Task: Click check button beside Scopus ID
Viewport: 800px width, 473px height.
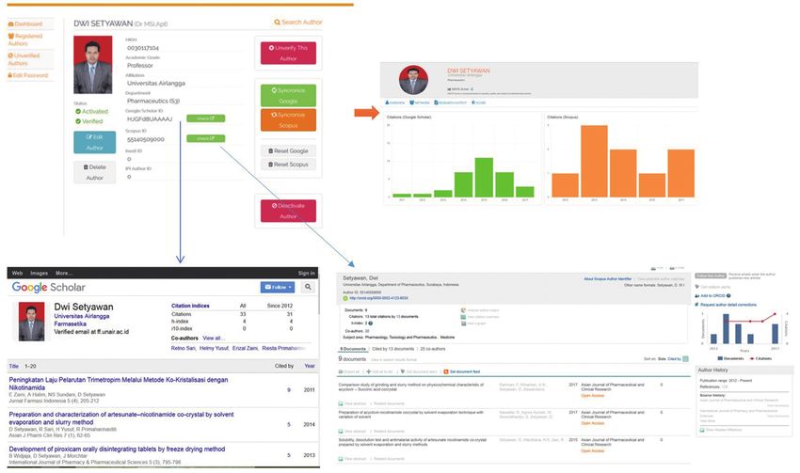Action: coord(205,138)
